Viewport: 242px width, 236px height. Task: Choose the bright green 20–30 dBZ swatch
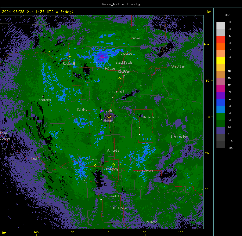tap(221, 117)
